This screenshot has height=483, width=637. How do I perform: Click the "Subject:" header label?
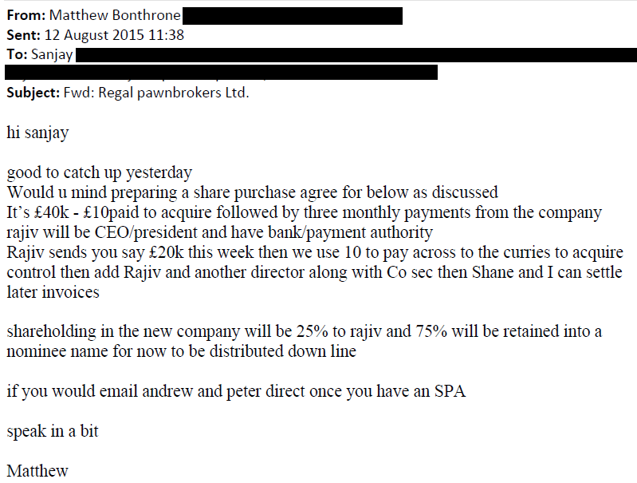pos(33,93)
